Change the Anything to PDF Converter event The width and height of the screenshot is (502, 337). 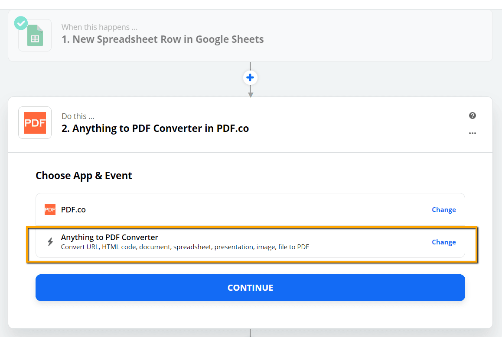pos(443,242)
